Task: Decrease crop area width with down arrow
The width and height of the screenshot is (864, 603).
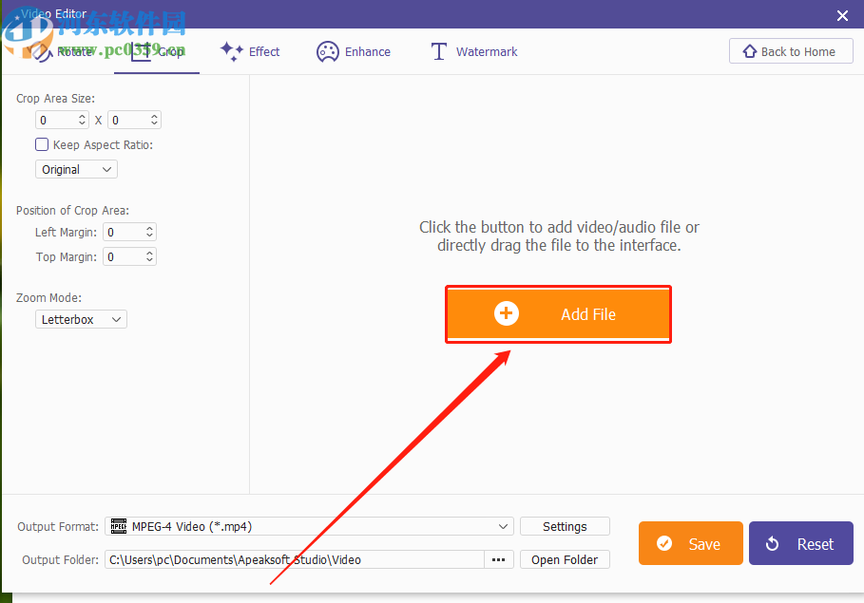Action: 82,123
